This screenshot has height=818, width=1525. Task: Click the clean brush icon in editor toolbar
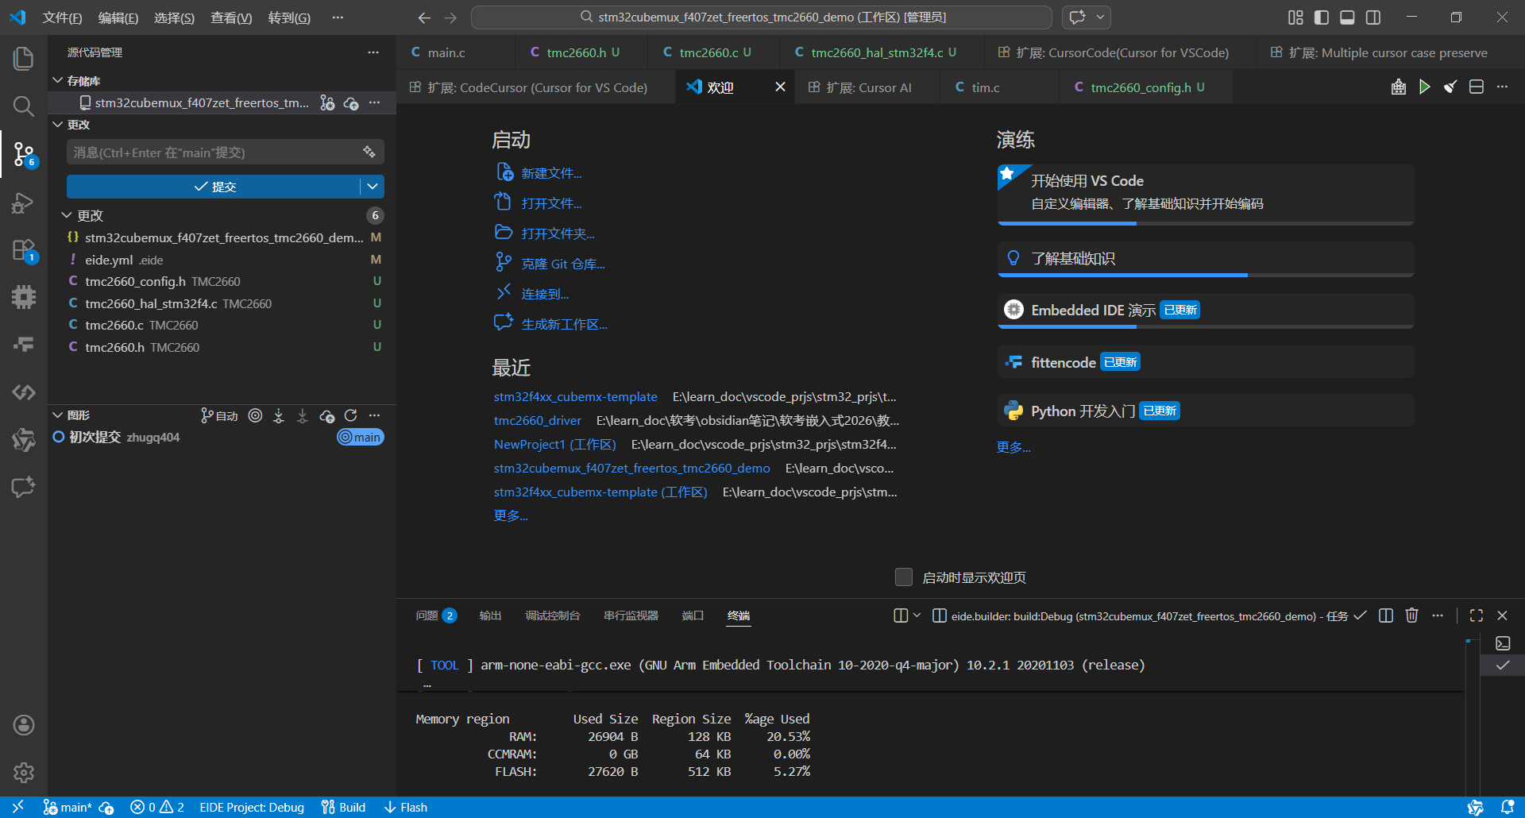[x=1450, y=87]
